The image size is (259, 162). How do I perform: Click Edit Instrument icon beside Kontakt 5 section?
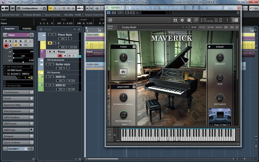point(32,149)
